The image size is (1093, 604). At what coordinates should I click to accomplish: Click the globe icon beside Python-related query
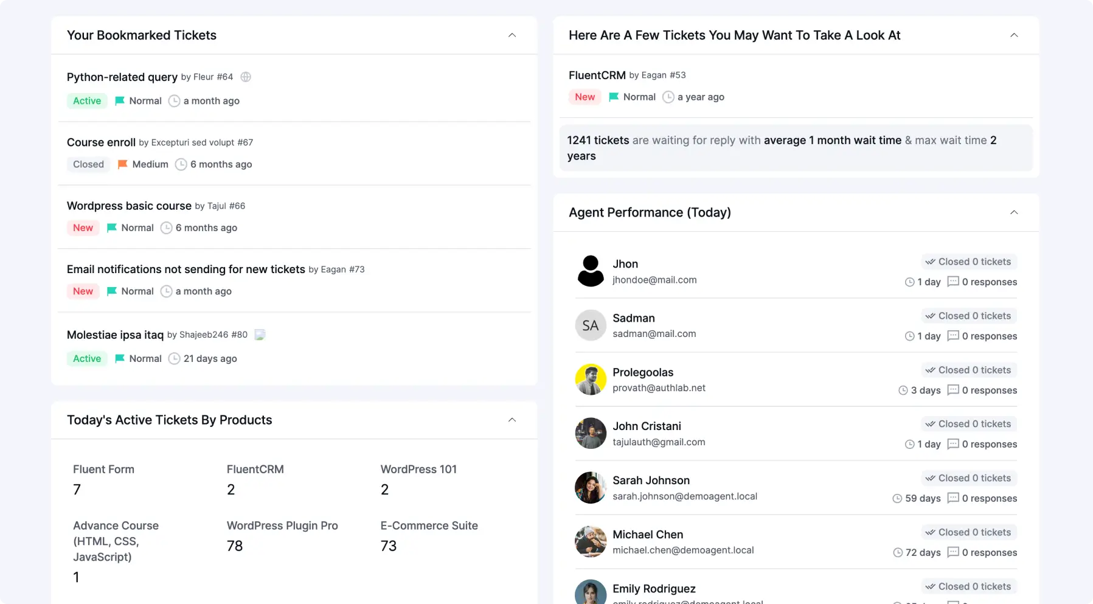[245, 77]
